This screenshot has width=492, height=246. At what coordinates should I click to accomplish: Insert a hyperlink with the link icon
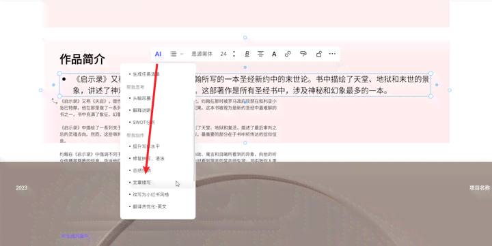pyautogui.click(x=288, y=54)
